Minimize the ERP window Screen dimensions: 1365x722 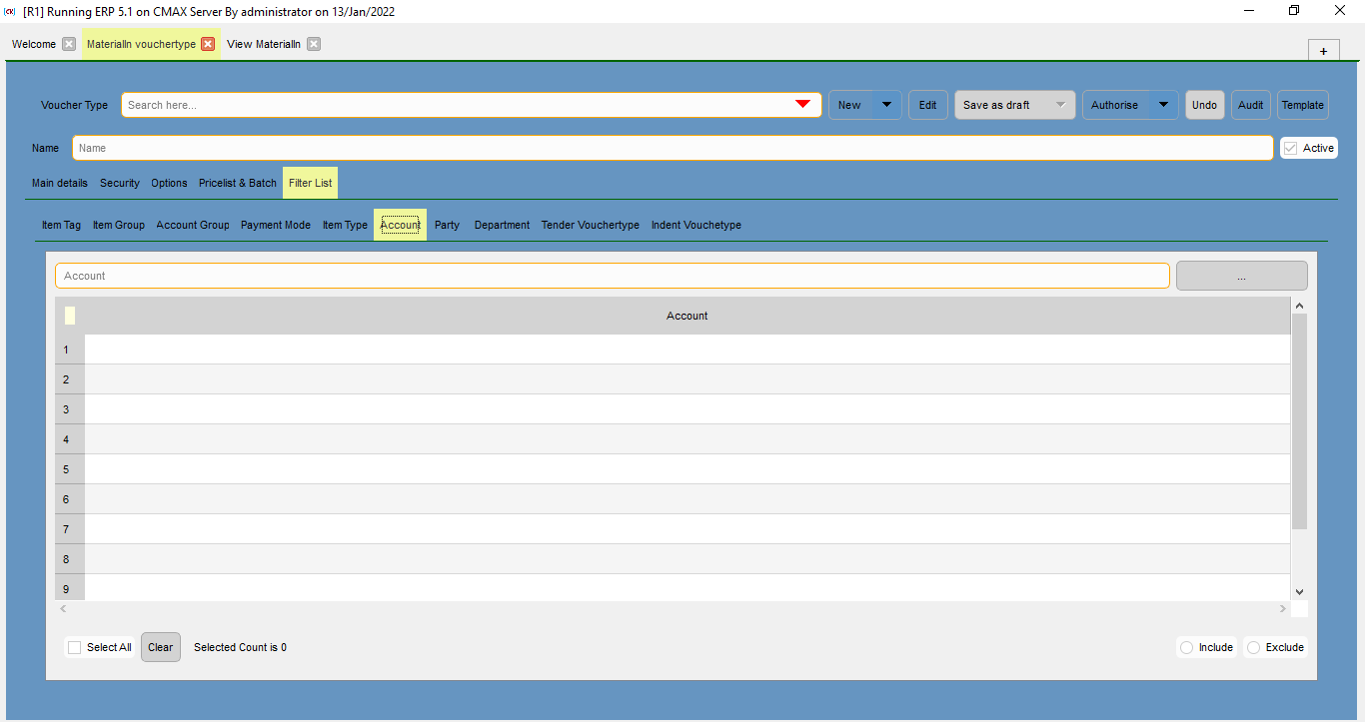pos(1249,11)
